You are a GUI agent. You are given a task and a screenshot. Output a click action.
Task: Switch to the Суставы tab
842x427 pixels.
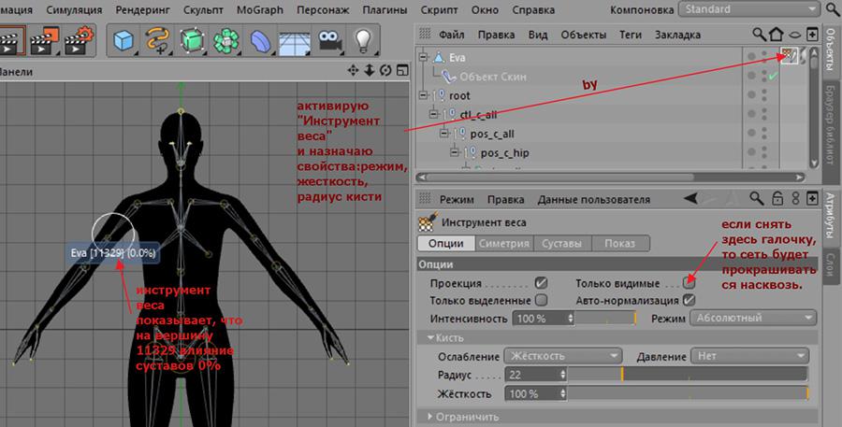pyautogui.click(x=562, y=243)
